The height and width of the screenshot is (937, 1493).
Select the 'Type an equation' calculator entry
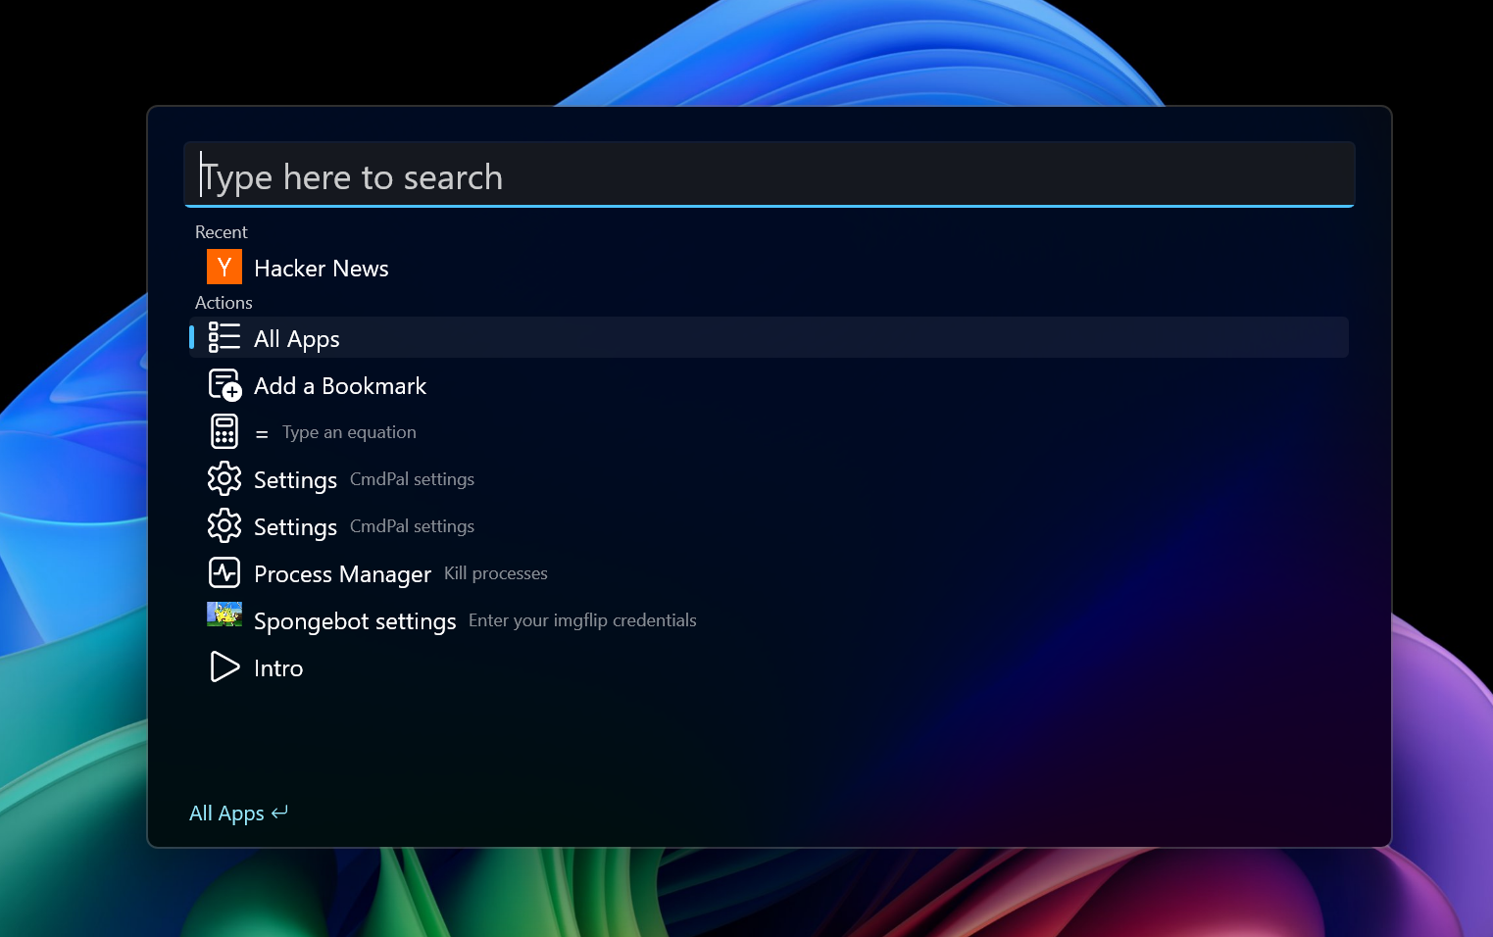(349, 432)
